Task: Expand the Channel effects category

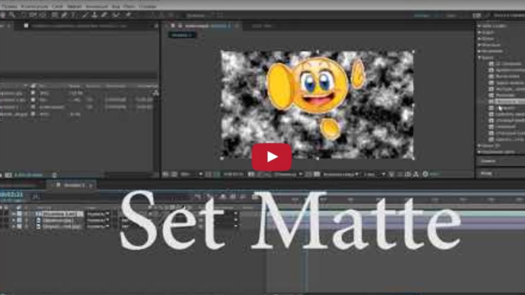Action: click(x=480, y=57)
